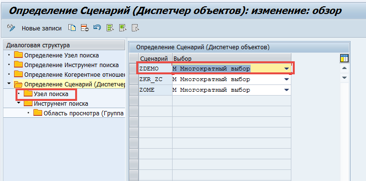Click the Новые записи button

point(42,28)
